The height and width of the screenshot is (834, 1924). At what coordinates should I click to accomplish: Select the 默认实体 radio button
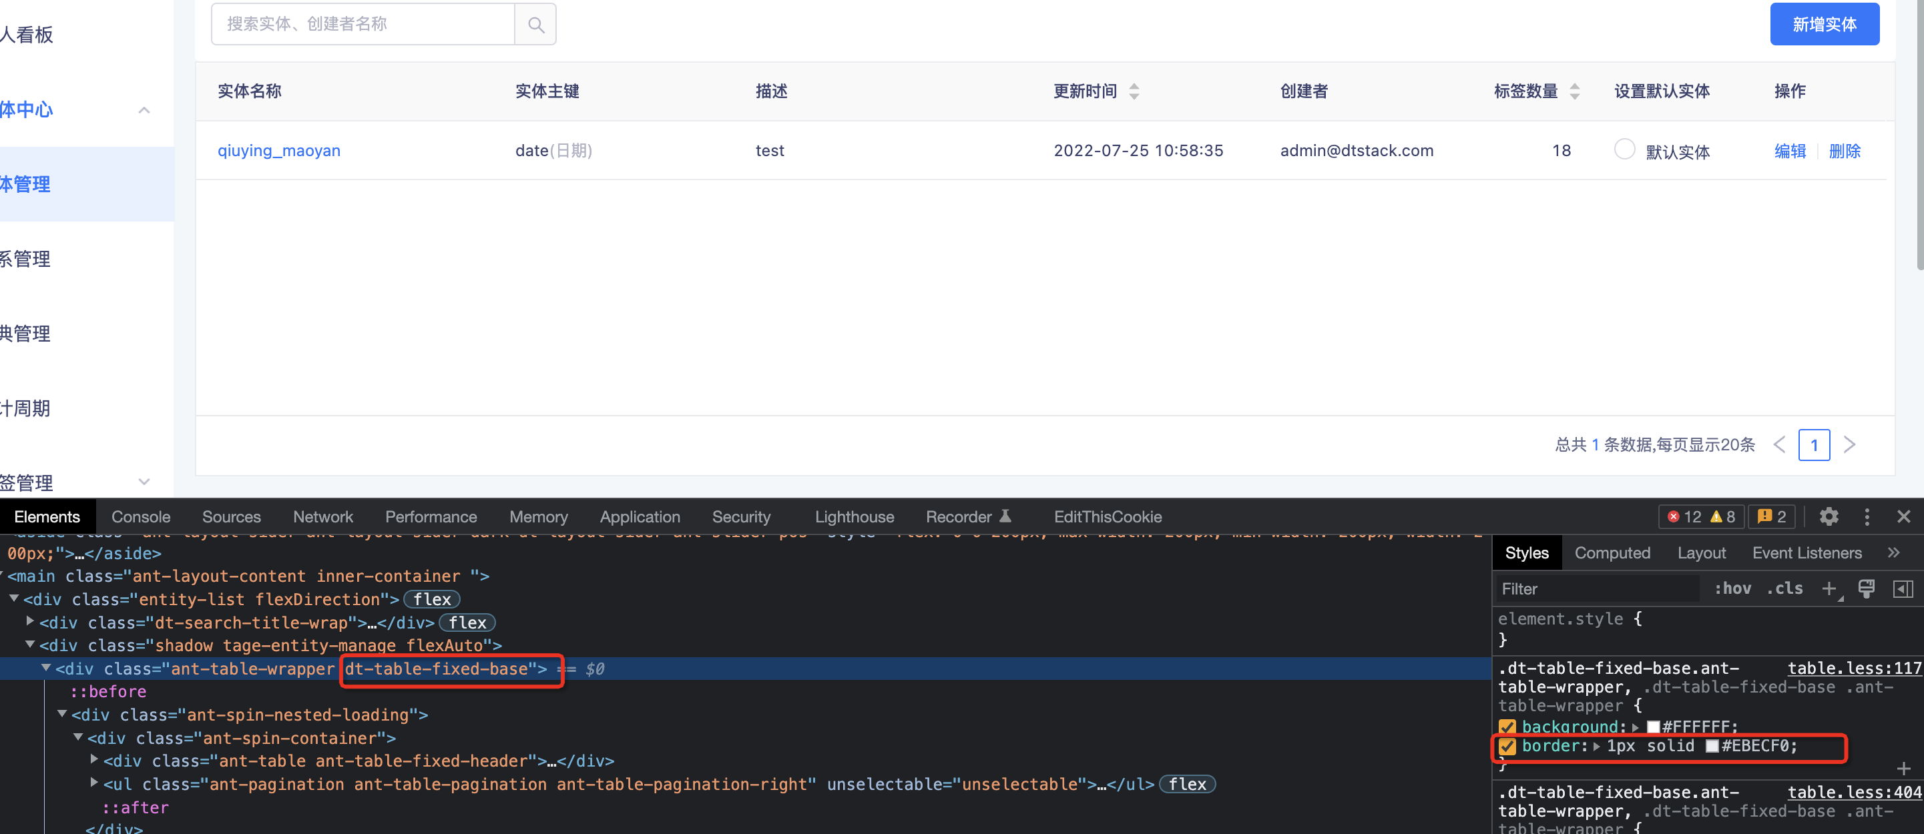tap(1624, 149)
